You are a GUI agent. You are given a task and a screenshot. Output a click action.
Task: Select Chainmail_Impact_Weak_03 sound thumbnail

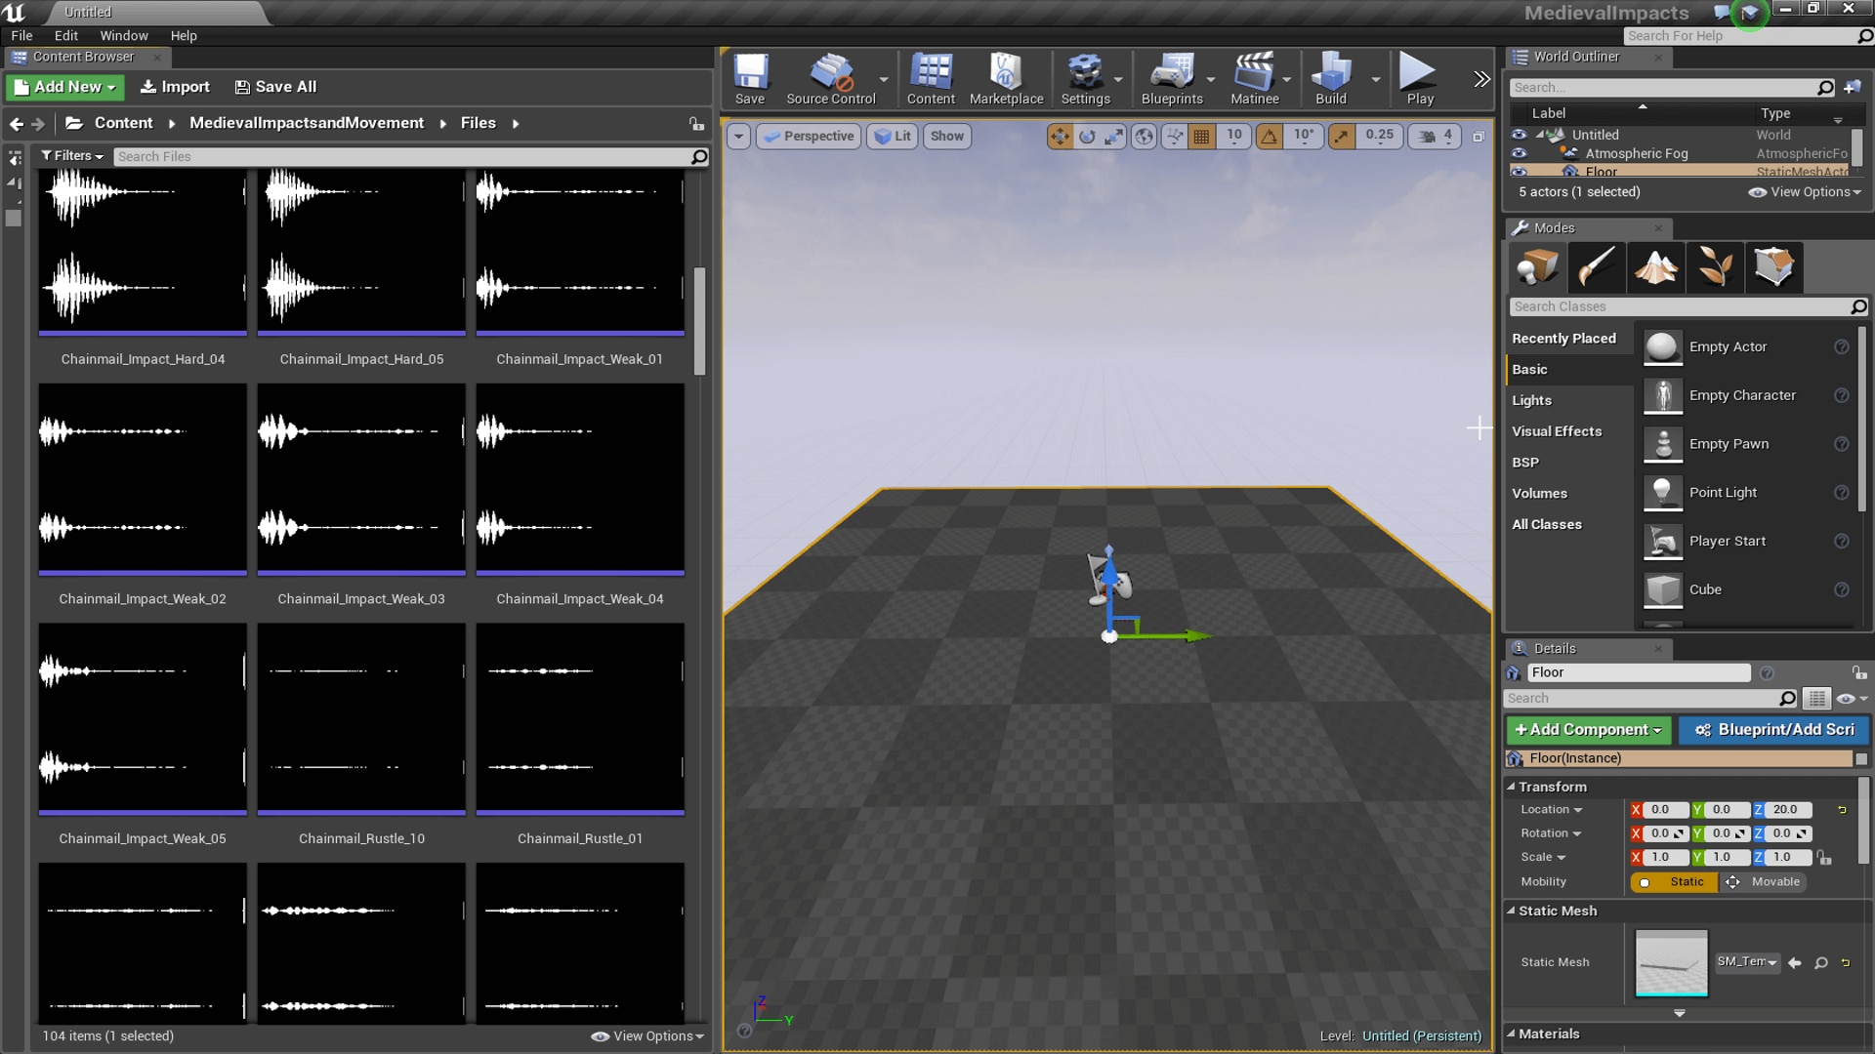point(361,479)
